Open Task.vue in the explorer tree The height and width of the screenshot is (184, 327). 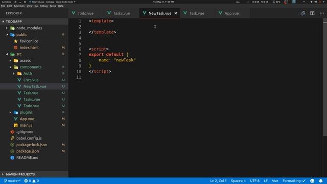[x=31, y=93]
